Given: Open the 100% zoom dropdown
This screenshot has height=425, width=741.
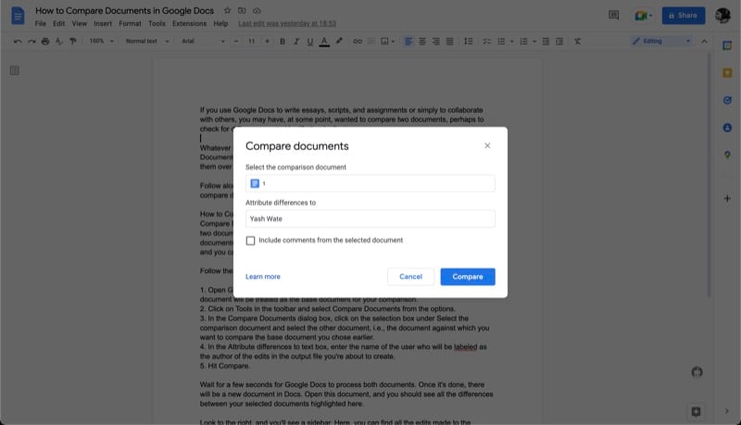Looking at the screenshot, I should coord(102,41).
